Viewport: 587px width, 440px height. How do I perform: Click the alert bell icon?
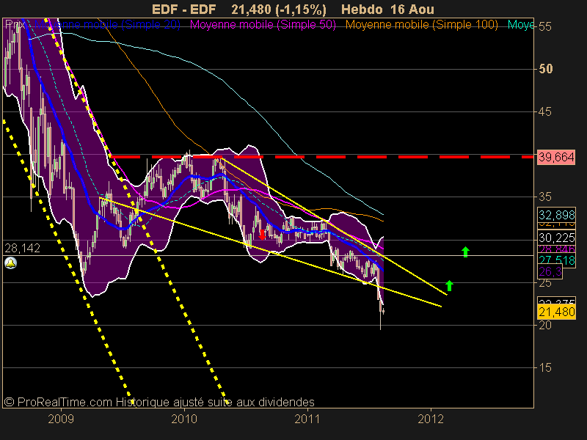pyautogui.click(x=10, y=263)
